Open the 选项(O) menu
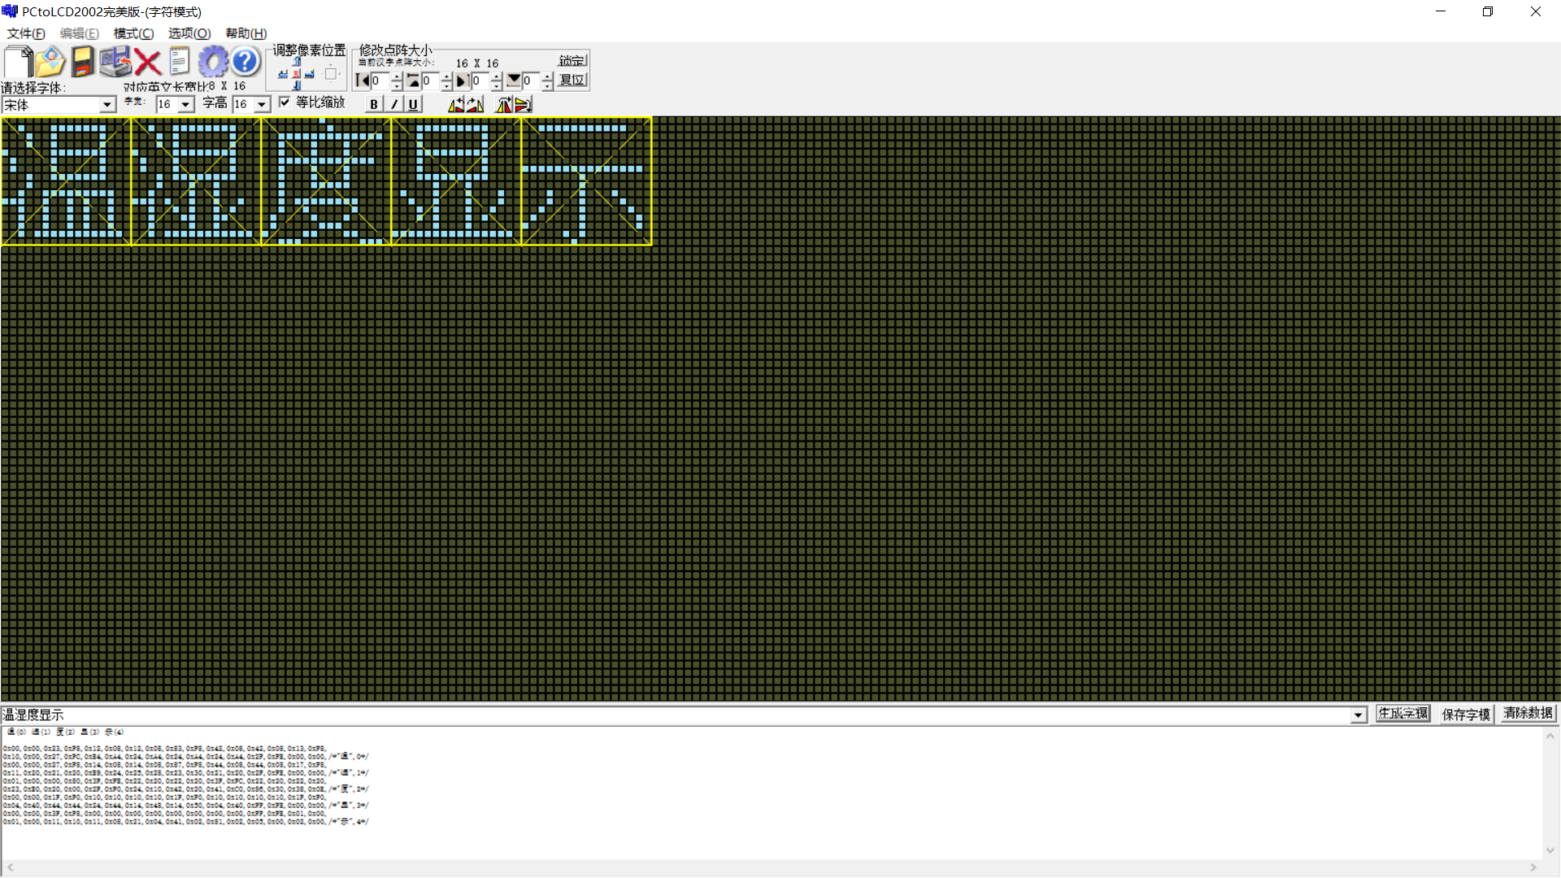Viewport: 1561px width, 878px height. (189, 33)
